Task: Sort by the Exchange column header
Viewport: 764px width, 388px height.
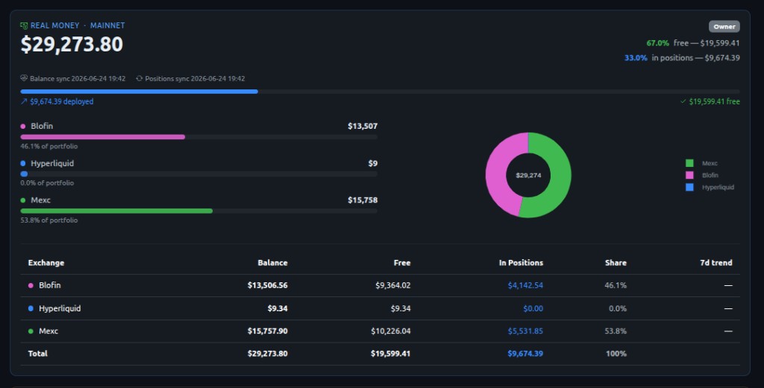Action: pyautogui.click(x=46, y=263)
